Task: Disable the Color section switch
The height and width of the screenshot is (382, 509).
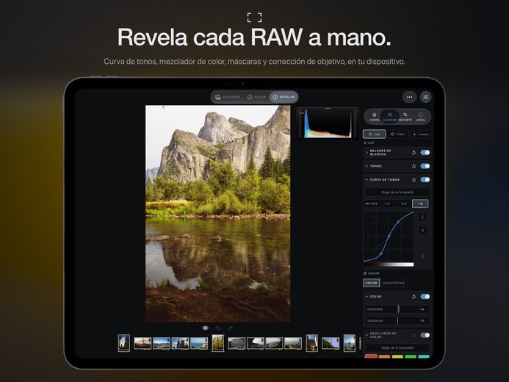Action: 425,297
